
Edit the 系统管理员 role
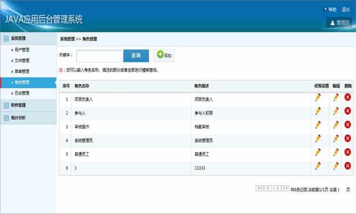[336, 138]
